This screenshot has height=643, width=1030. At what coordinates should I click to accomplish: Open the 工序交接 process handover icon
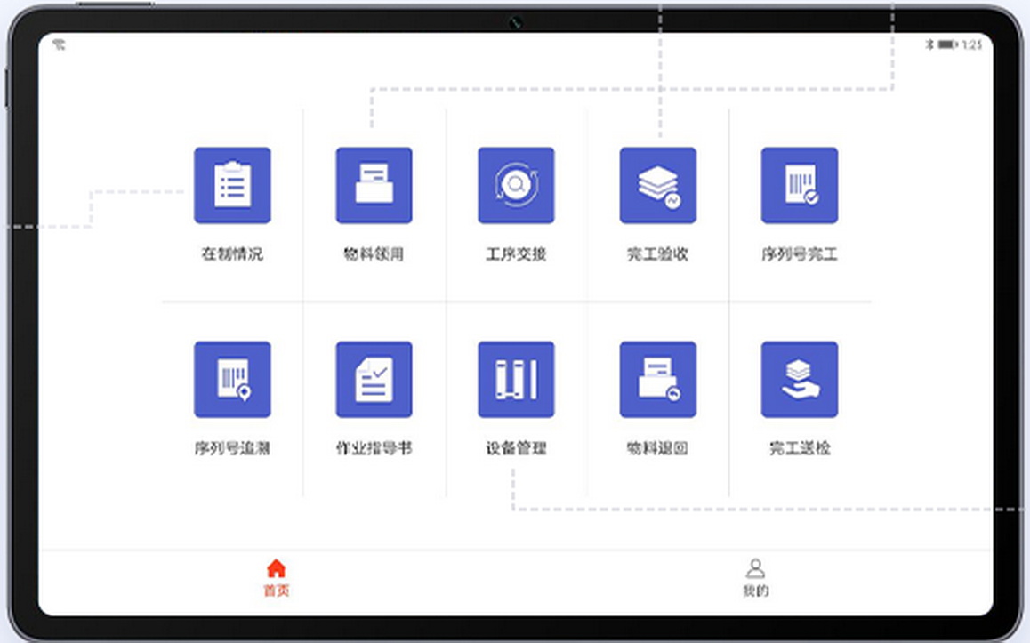pos(516,185)
